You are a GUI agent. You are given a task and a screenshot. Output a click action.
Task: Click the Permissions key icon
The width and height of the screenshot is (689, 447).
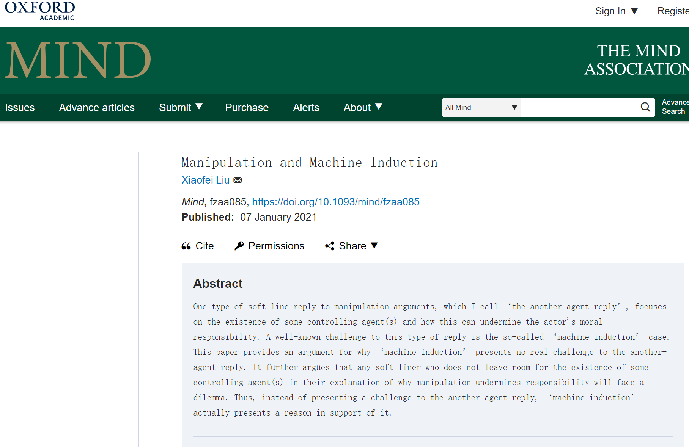(239, 246)
